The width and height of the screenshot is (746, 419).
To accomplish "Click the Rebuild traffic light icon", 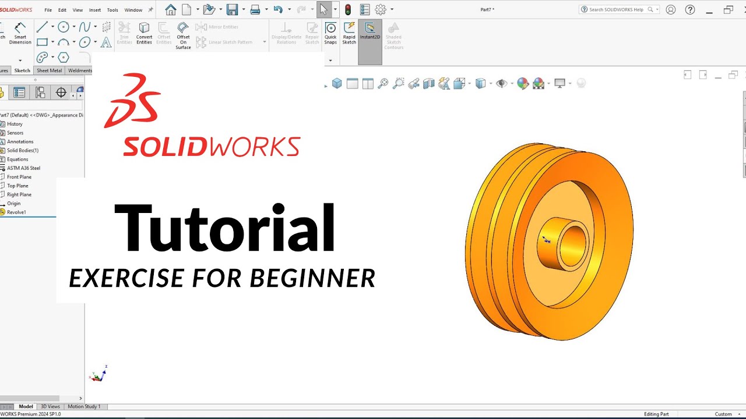I will coord(348,9).
